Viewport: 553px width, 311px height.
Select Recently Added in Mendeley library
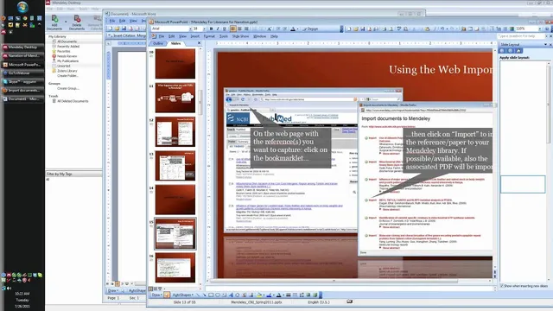(x=68, y=46)
